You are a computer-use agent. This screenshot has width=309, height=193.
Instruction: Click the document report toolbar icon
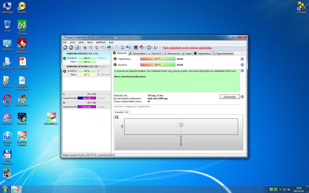click(x=116, y=47)
